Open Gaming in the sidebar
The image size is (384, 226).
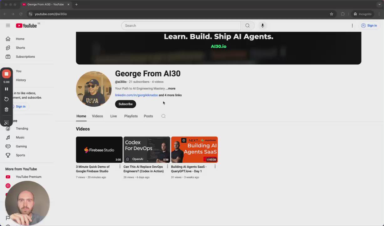21,146
